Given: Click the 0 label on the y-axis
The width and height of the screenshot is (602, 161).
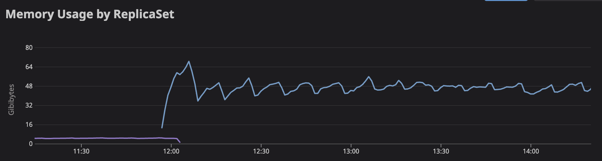Looking at the screenshot, I should [x=31, y=144].
